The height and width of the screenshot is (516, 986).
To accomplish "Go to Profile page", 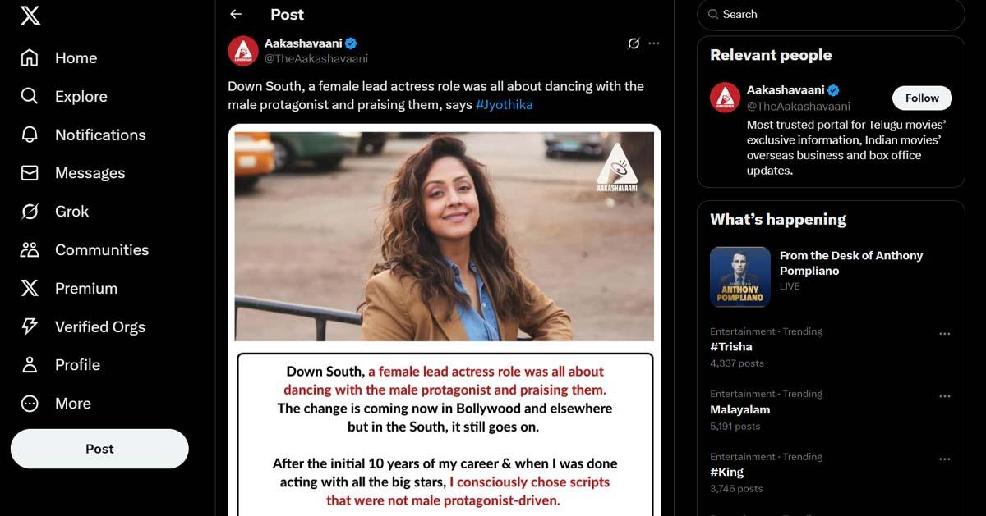I will [x=60, y=365].
